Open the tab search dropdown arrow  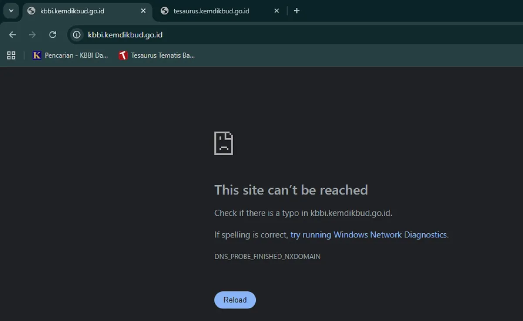10,10
